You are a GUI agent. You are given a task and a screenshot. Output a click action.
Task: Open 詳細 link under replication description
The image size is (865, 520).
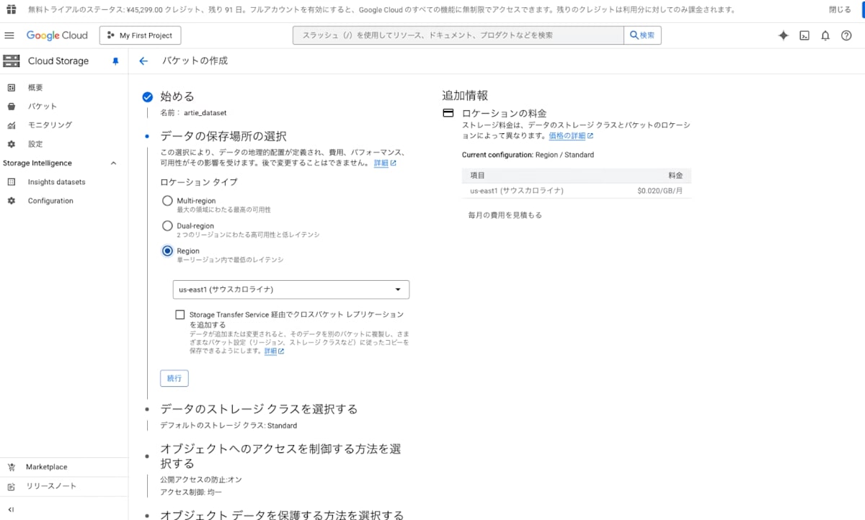pos(274,351)
